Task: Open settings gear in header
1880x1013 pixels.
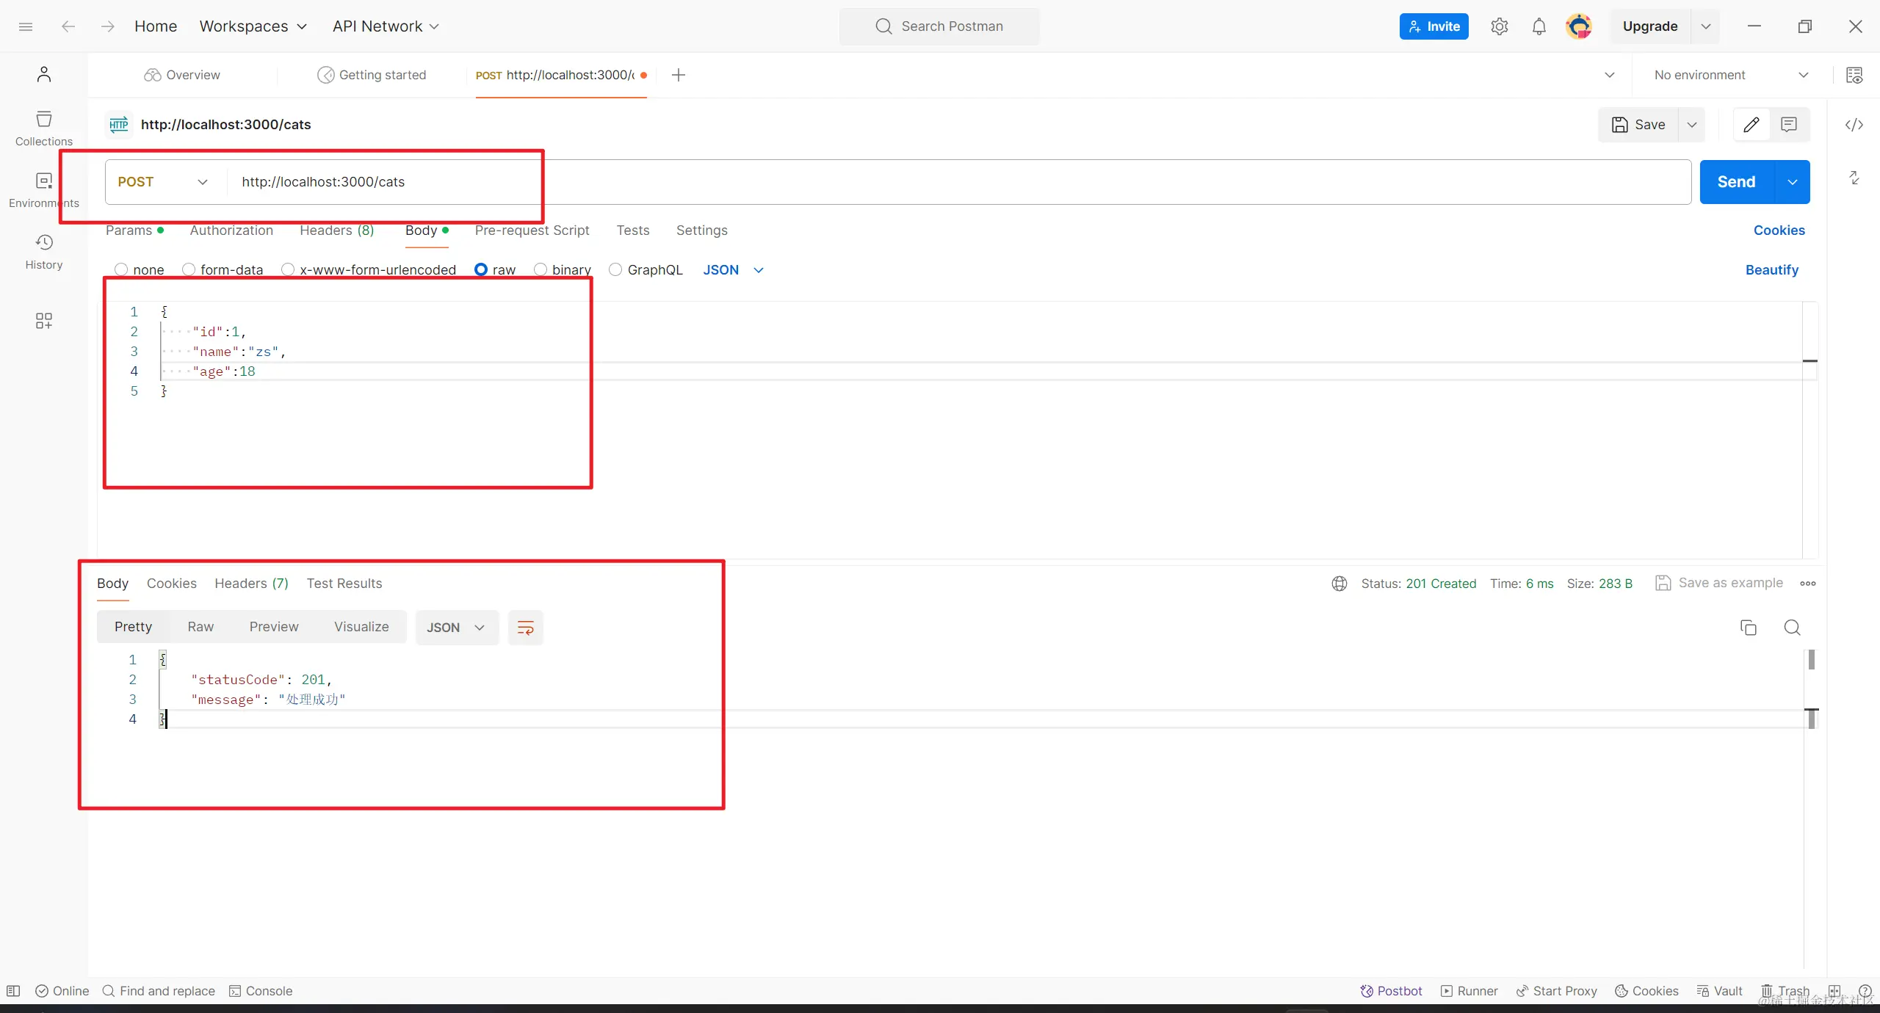Action: pyautogui.click(x=1499, y=26)
